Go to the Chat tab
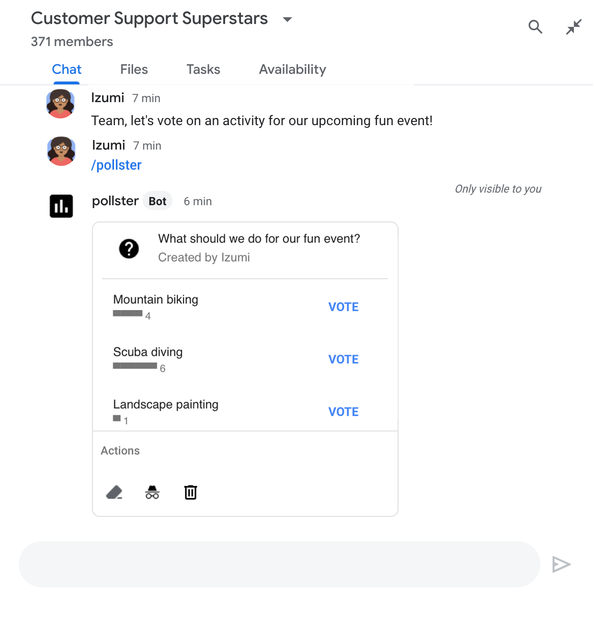 tap(67, 70)
